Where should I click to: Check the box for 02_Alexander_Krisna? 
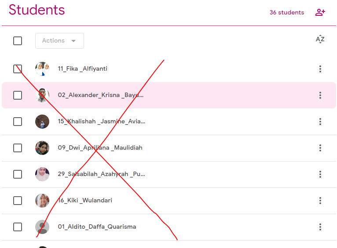18,95
